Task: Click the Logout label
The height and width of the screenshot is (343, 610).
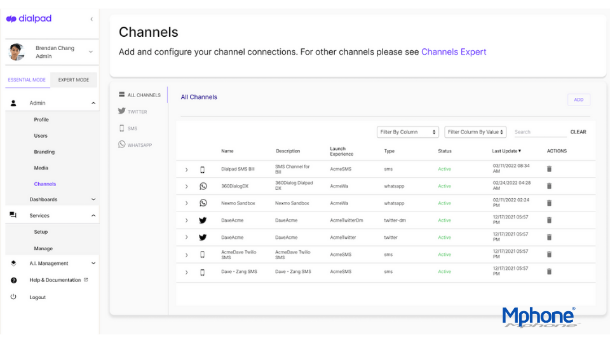Action: 37,297
